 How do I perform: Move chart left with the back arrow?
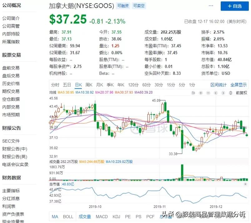(216, 93)
